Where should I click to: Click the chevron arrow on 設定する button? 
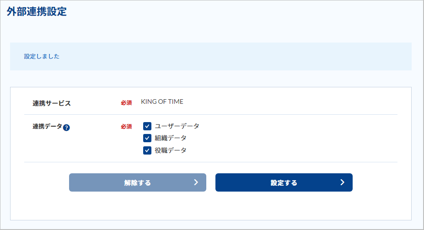click(x=342, y=182)
